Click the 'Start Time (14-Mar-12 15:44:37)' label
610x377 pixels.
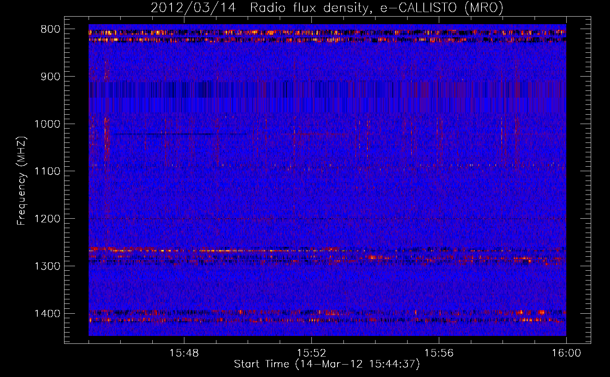[x=327, y=364]
